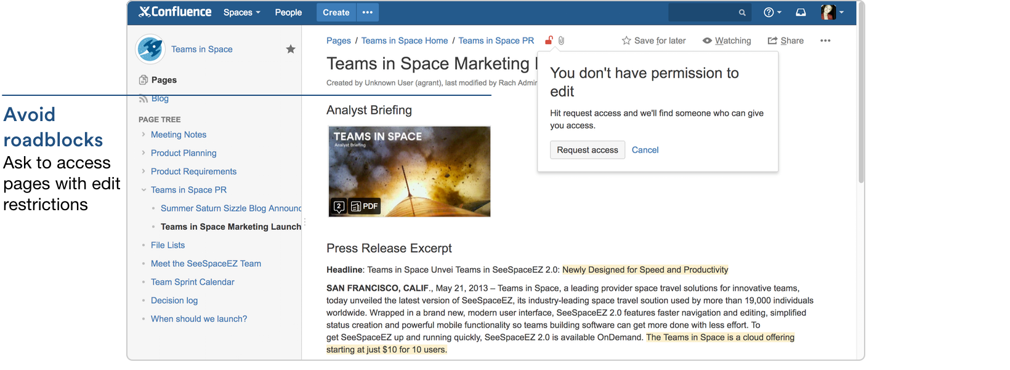
Task: Open the Analyst Briefing PDF thumbnail
Action: pyautogui.click(x=410, y=171)
